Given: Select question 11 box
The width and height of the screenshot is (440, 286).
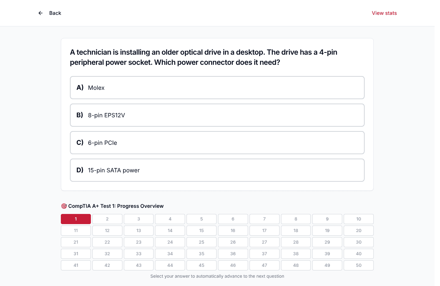Looking at the screenshot, I should tap(76, 231).
